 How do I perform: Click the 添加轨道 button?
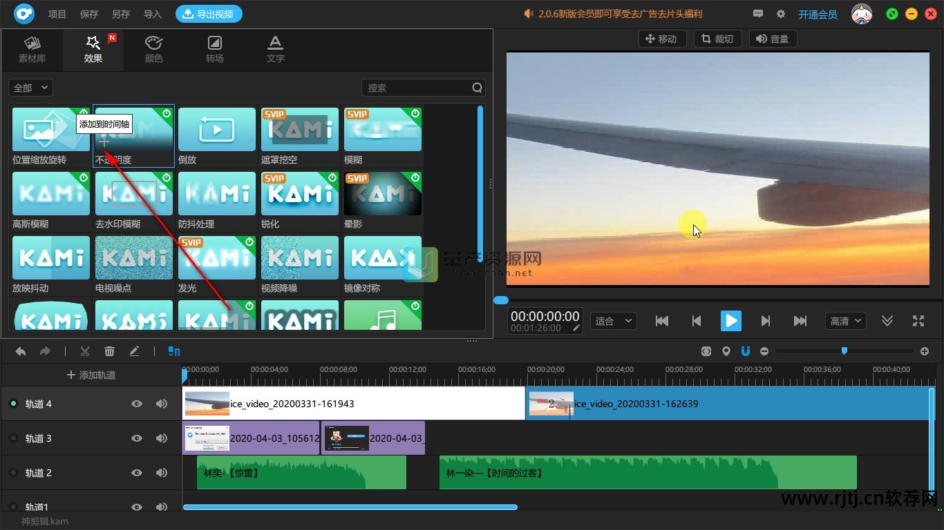(91, 375)
